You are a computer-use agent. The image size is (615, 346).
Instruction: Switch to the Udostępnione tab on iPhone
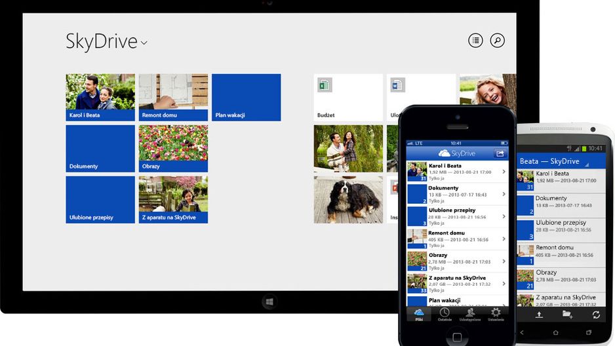[x=470, y=315]
